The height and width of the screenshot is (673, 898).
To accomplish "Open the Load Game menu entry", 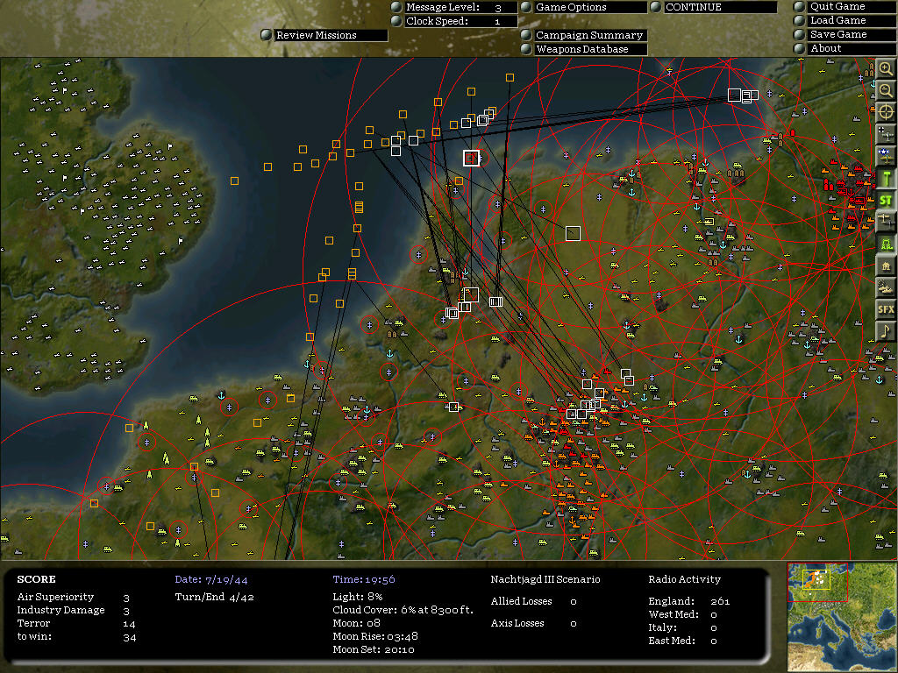I will click(852, 20).
